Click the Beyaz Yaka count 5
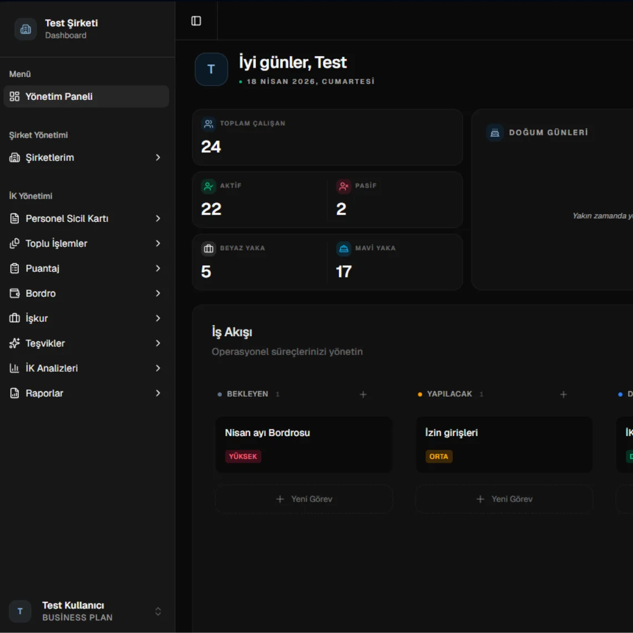The height and width of the screenshot is (633, 633). point(206,272)
